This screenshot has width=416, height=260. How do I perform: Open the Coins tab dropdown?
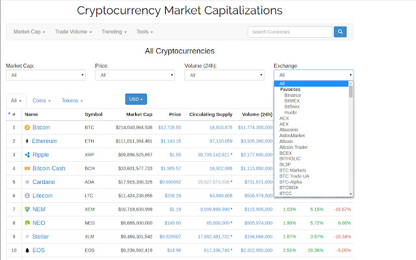(x=42, y=101)
